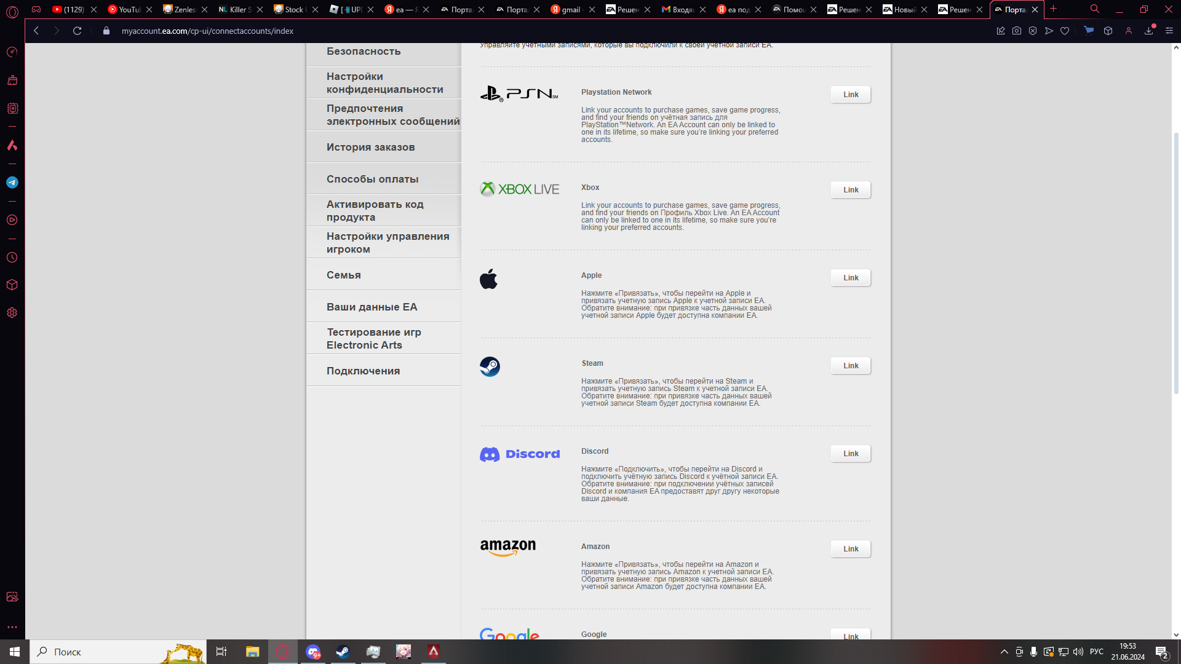Show hidden system tray icons chevron
1181x664 pixels.
tap(1004, 652)
